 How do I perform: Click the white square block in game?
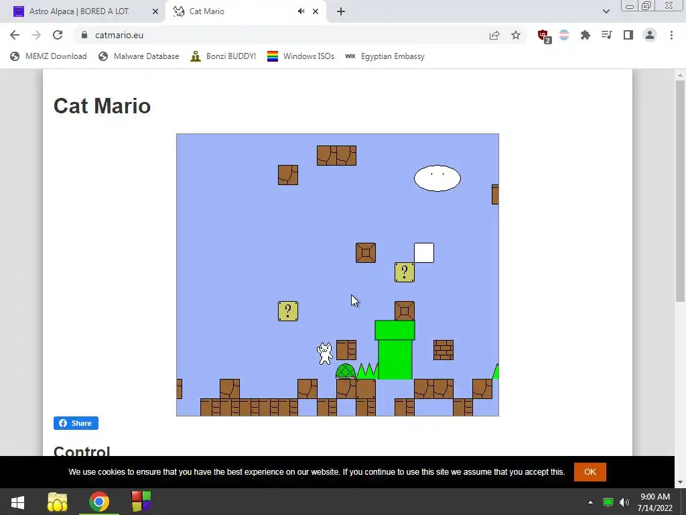pos(424,253)
